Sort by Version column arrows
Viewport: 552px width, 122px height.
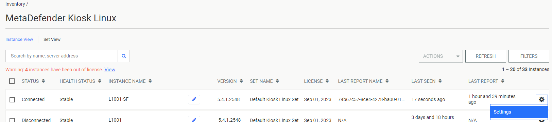241,81
